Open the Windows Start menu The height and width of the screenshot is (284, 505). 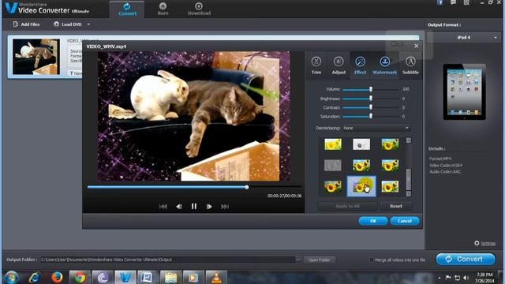point(11,278)
